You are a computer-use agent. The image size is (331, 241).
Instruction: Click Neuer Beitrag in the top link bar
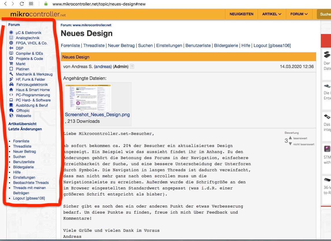121,46
